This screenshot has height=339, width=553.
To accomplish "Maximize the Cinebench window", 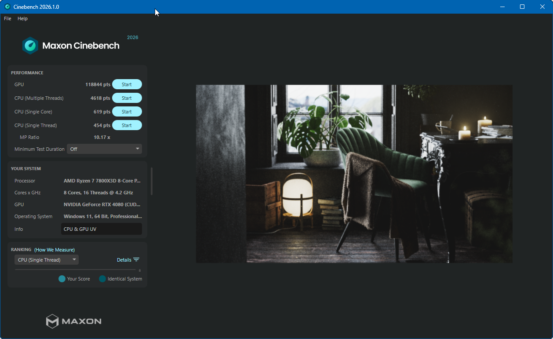I will 522,7.
